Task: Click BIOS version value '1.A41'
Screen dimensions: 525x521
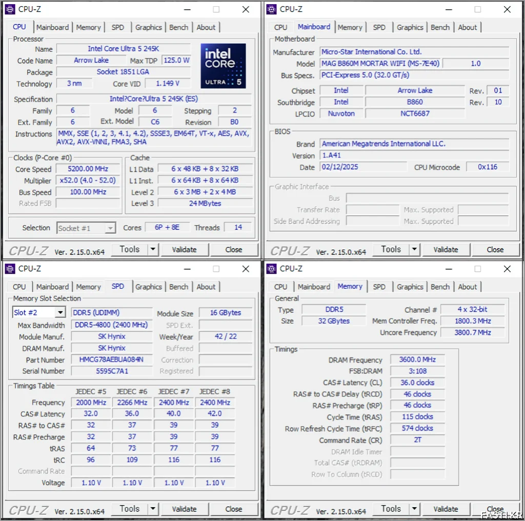Action: (x=414, y=155)
